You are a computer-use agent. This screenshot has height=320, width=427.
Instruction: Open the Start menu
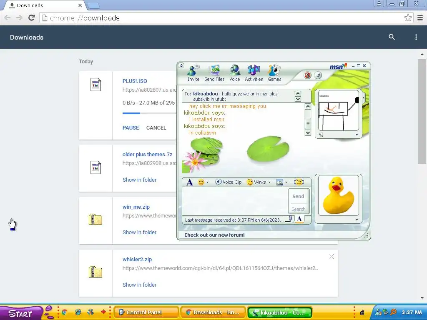point(21,313)
